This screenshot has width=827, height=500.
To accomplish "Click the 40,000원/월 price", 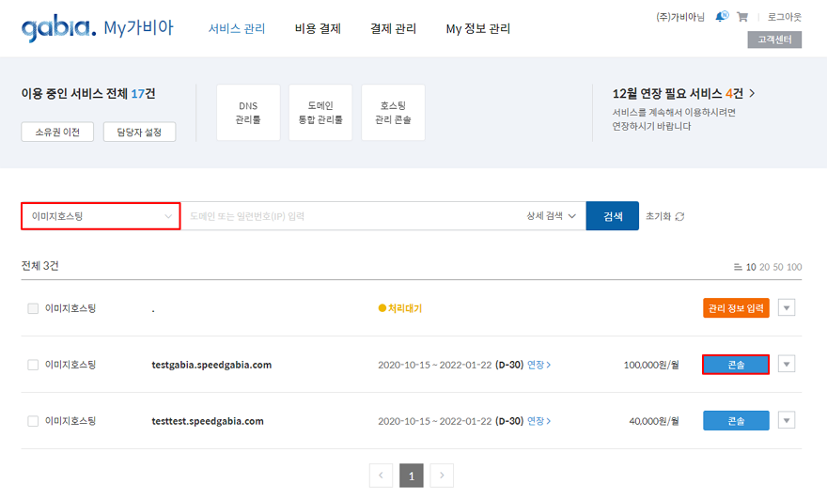I will tap(654, 421).
